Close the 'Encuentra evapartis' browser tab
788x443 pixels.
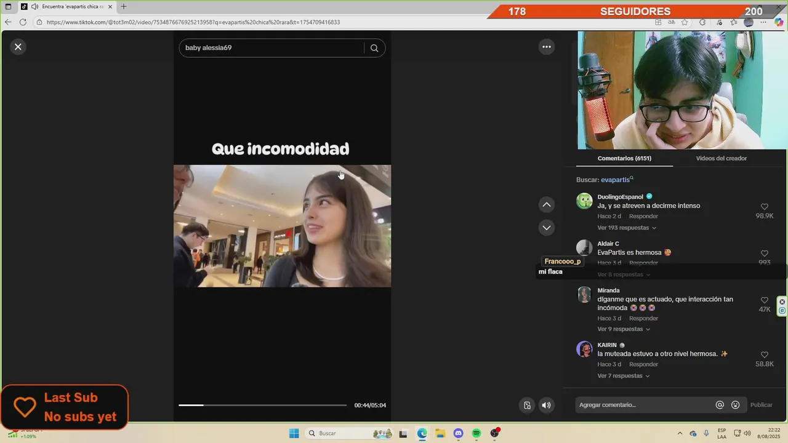[x=110, y=7]
